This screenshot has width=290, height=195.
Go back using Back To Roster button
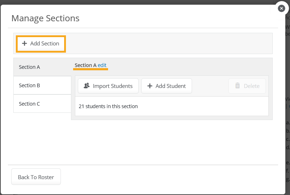36,177
